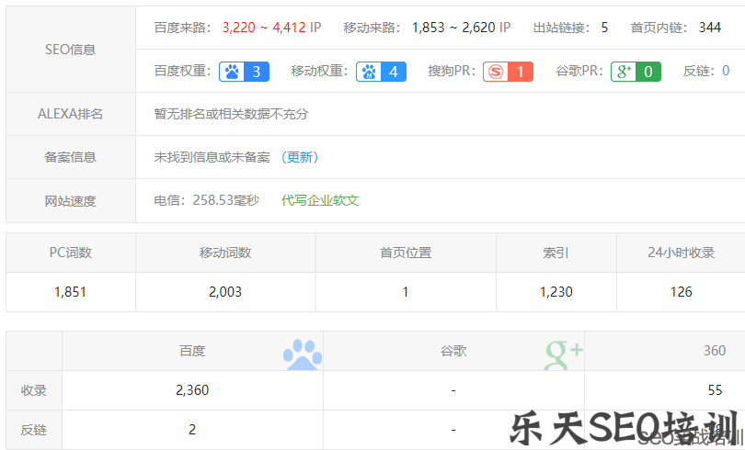This screenshot has width=745, height=450.
Task: Click the Google g+ logo in table header
Action: click(x=564, y=354)
